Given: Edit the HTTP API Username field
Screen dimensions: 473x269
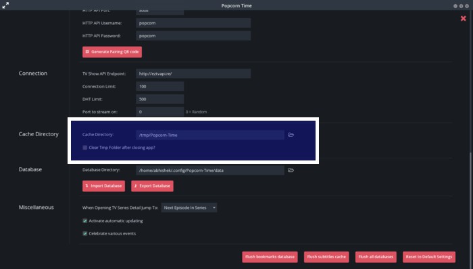Looking at the screenshot, I should click(193, 23).
